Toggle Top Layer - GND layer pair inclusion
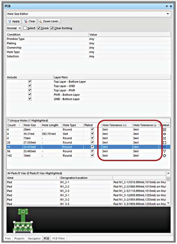 pyautogui.click(x=30, y=86)
